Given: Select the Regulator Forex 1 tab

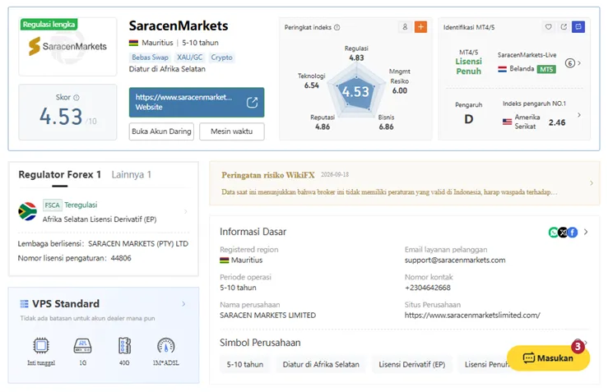Looking at the screenshot, I should (x=60, y=175).
